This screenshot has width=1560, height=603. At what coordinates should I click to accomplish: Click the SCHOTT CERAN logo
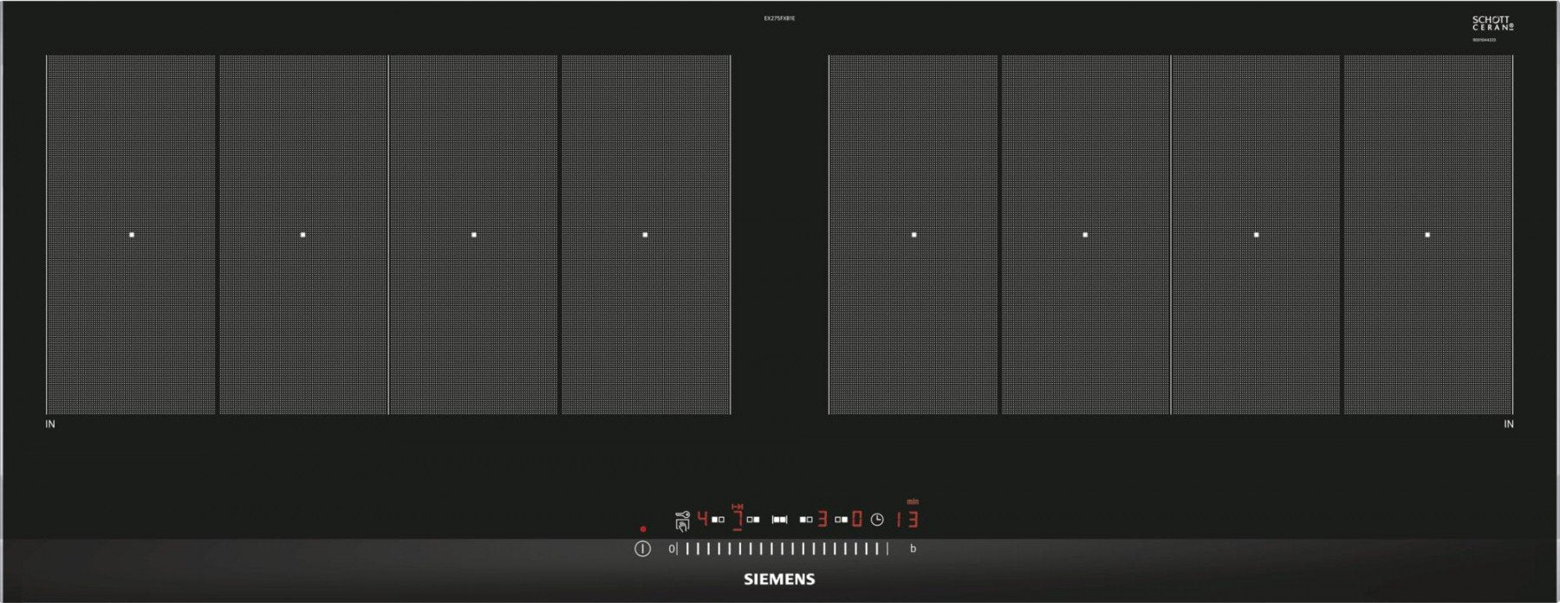[1492, 23]
